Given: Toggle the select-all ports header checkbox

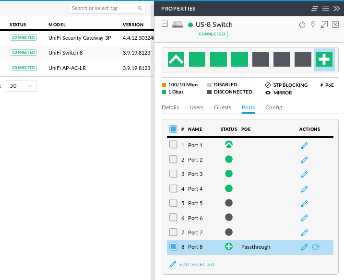Looking at the screenshot, I should click(173, 129).
